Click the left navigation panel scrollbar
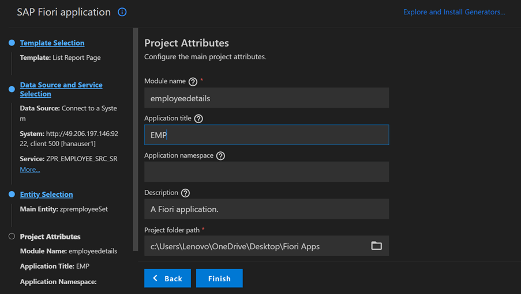The height and width of the screenshot is (294, 521). 135,139
